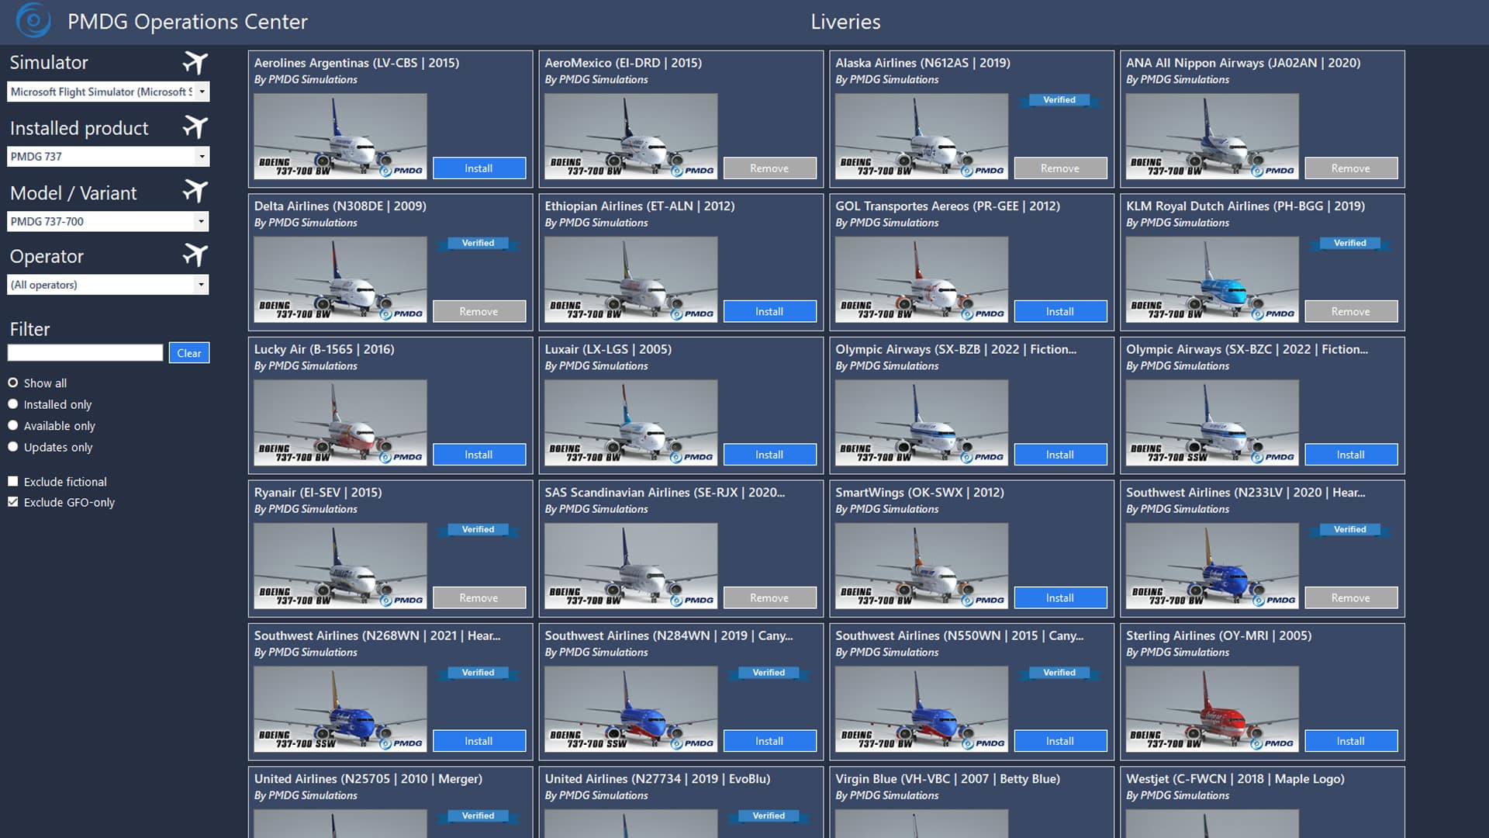Click the PMDG Operations Center logo icon

[x=33, y=21]
